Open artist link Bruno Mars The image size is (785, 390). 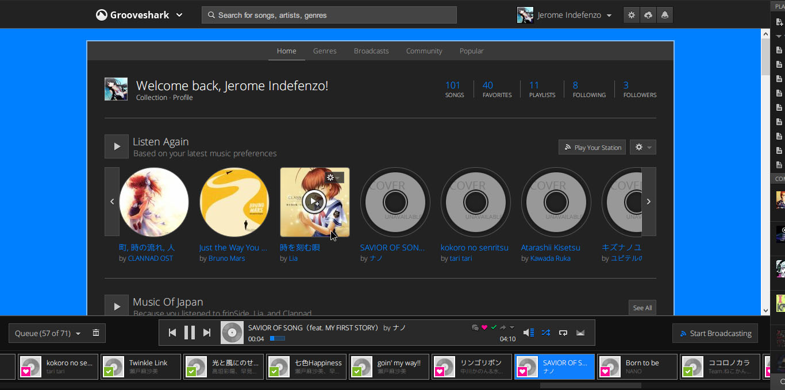(x=226, y=258)
